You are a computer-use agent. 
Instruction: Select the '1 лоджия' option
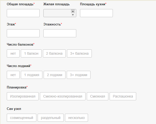tap(32, 75)
